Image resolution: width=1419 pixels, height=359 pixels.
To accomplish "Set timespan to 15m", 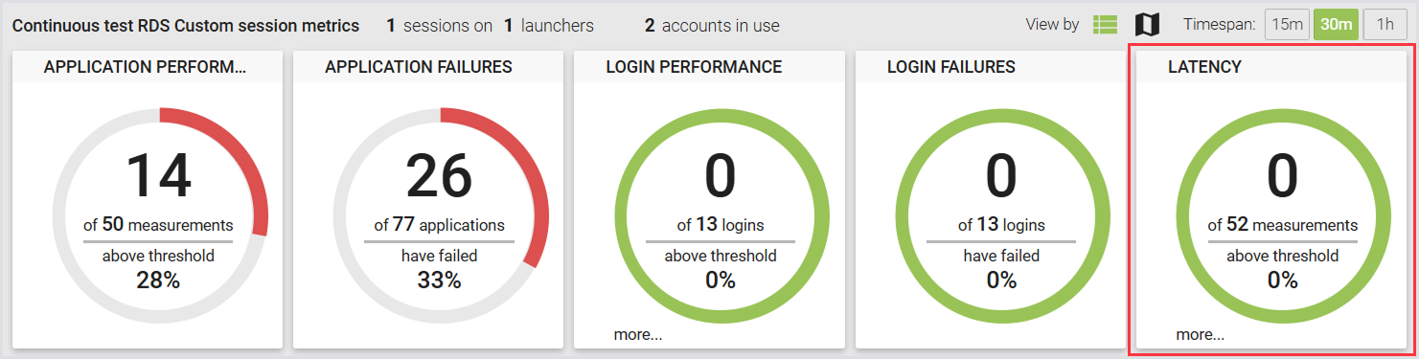I will point(1287,25).
